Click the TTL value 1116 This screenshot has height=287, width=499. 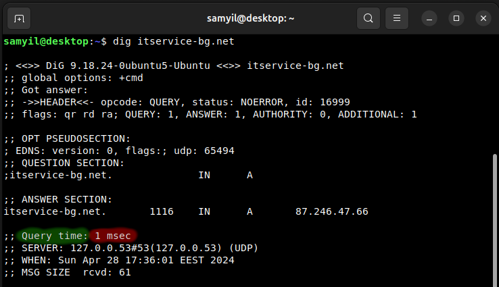(162, 211)
